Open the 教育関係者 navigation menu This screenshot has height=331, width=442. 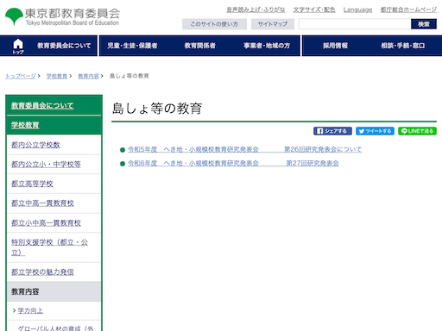(200, 46)
